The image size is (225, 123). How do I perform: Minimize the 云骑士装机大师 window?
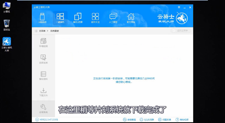point(185,8)
